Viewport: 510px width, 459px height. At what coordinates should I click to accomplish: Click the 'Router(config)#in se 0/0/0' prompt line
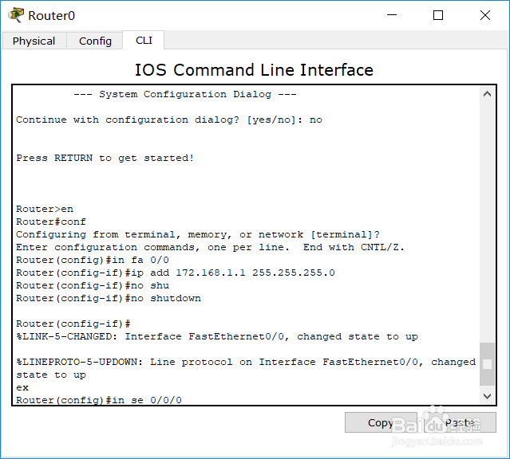(99, 400)
